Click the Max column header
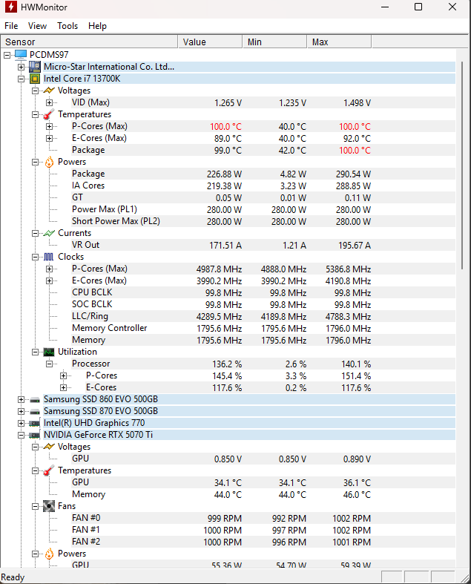The width and height of the screenshot is (471, 584). (339, 42)
